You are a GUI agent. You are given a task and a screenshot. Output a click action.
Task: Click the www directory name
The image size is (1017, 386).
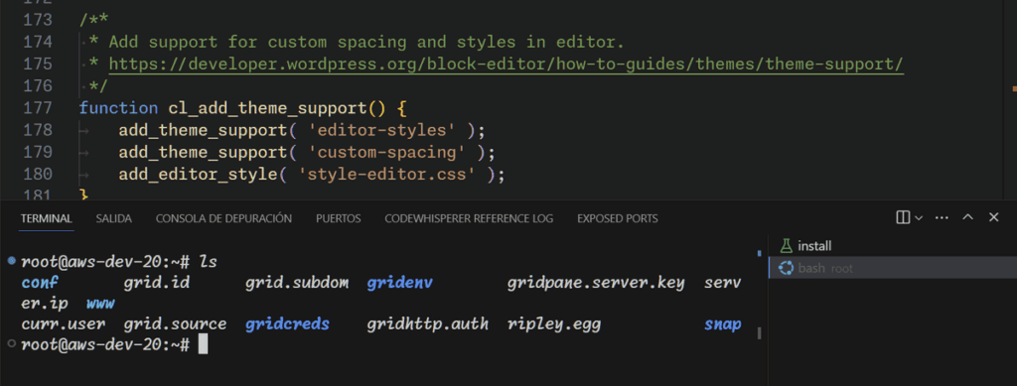pyautogui.click(x=100, y=304)
